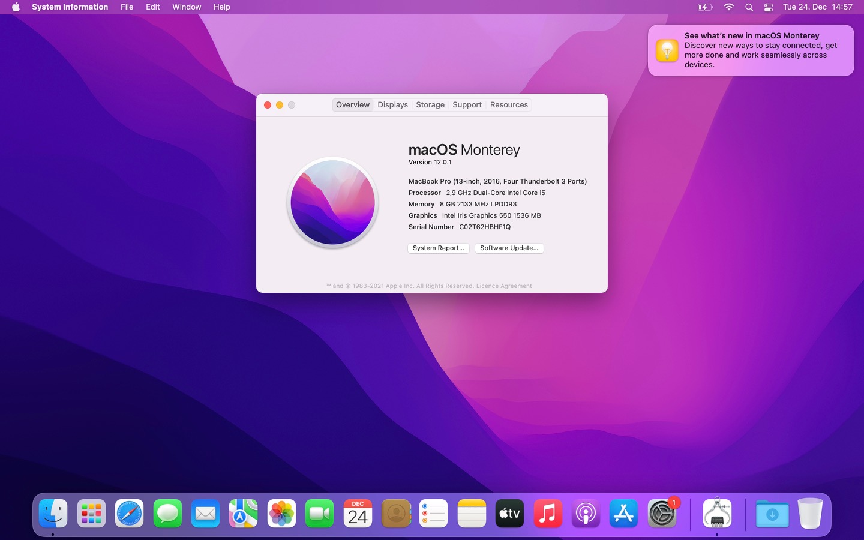Minimize the About This Mac window
The height and width of the screenshot is (540, 864).
click(x=280, y=105)
